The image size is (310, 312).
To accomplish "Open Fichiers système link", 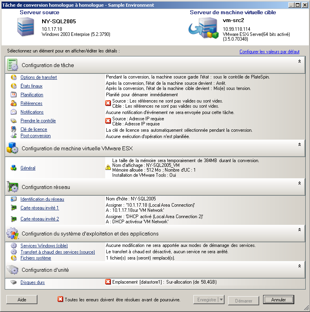I will (x=36, y=258).
